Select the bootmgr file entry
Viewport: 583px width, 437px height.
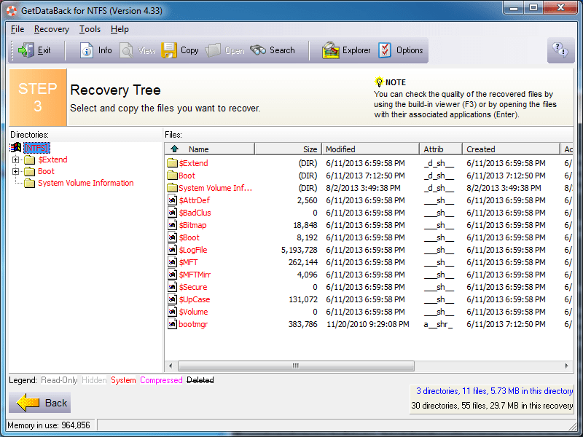tap(193, 324)
